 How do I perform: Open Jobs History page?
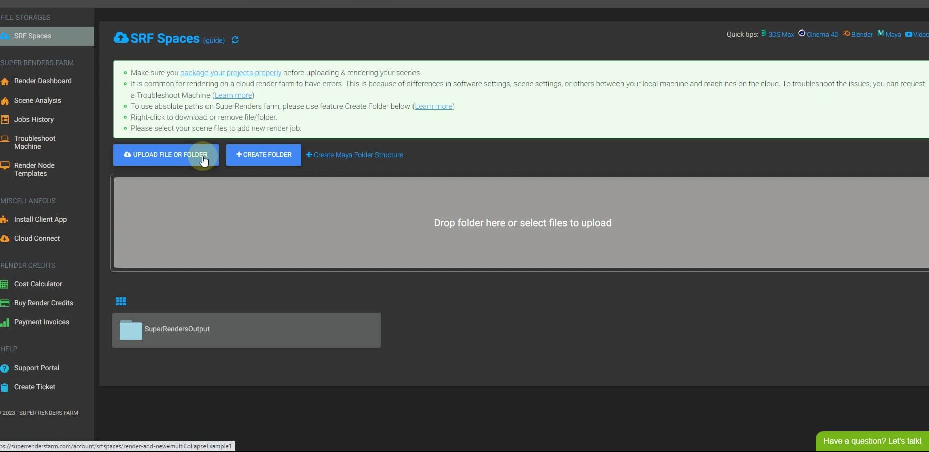pyautogui.click(x=34, y=119)
